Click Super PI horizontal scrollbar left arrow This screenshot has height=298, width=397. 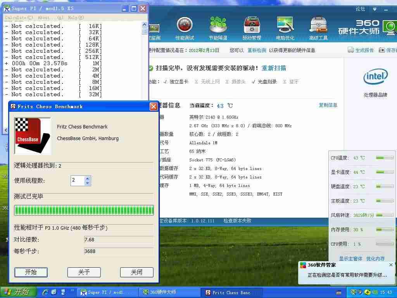[6, 130]
